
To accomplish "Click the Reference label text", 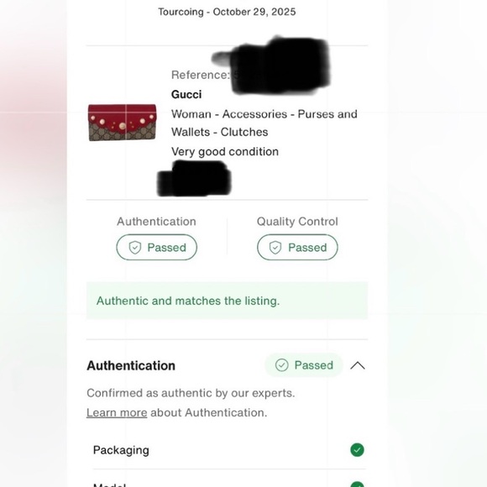I will tap(201, 75).
